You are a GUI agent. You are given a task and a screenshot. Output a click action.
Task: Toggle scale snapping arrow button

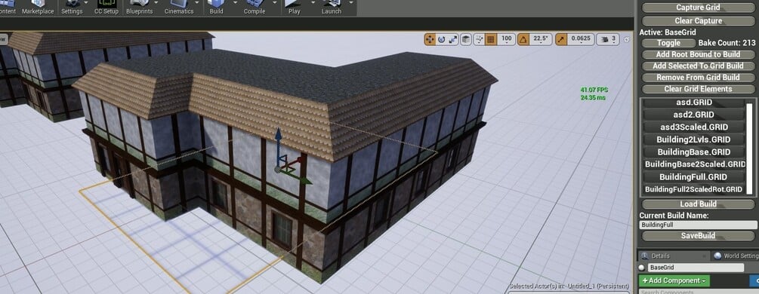click(561, 39)
